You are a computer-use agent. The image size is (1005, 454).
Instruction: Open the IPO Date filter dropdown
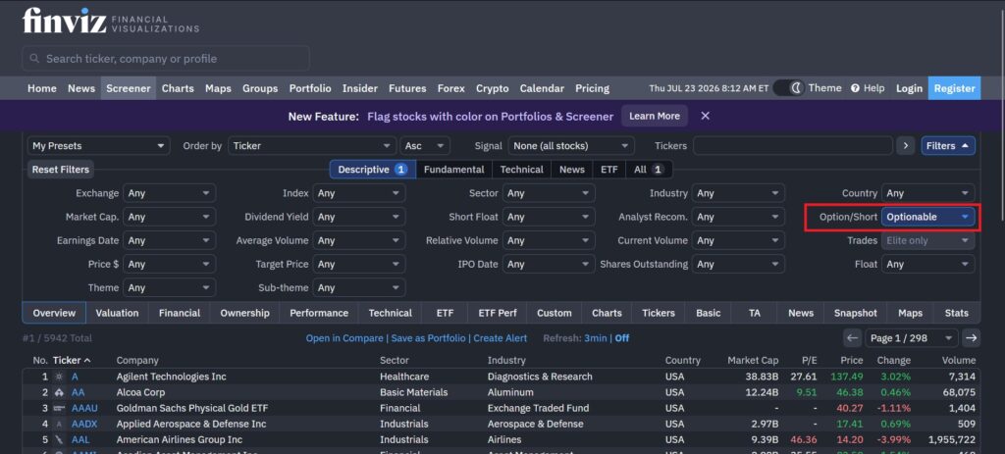click(549, 264)
